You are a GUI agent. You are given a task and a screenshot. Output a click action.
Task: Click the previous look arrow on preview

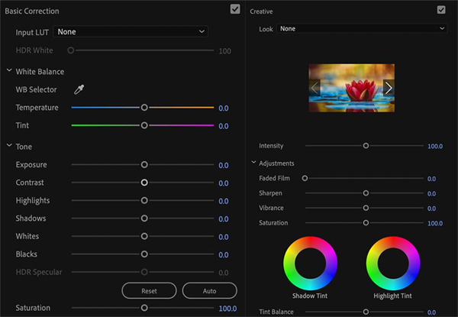pos(314,88)
